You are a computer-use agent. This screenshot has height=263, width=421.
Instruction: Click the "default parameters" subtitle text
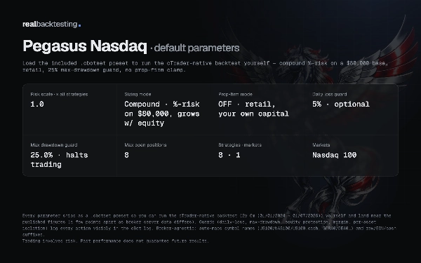coord(196,48)
